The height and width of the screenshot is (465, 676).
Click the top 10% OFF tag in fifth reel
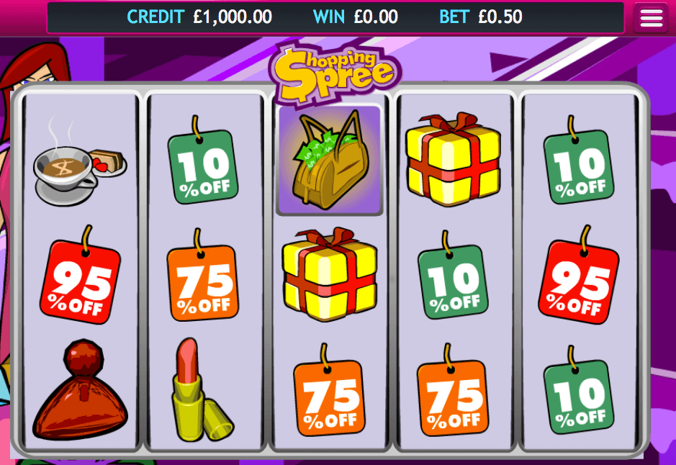tap(579, 160)
